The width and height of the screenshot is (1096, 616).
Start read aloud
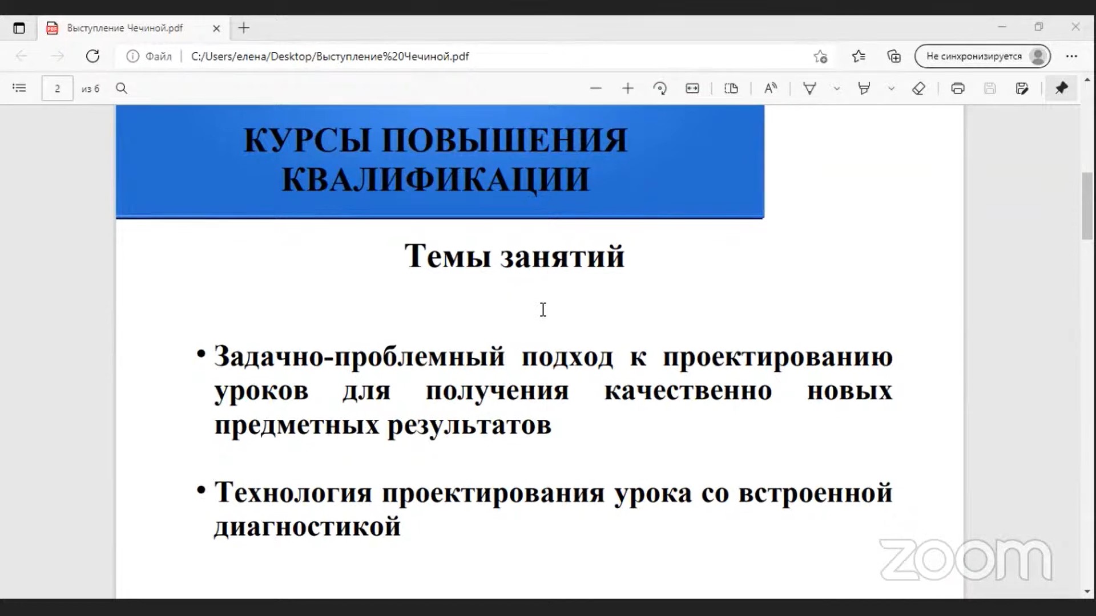point(771,88)
